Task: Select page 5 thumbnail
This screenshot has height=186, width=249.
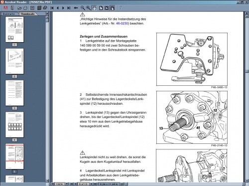Action: click(x=14, y=157)
